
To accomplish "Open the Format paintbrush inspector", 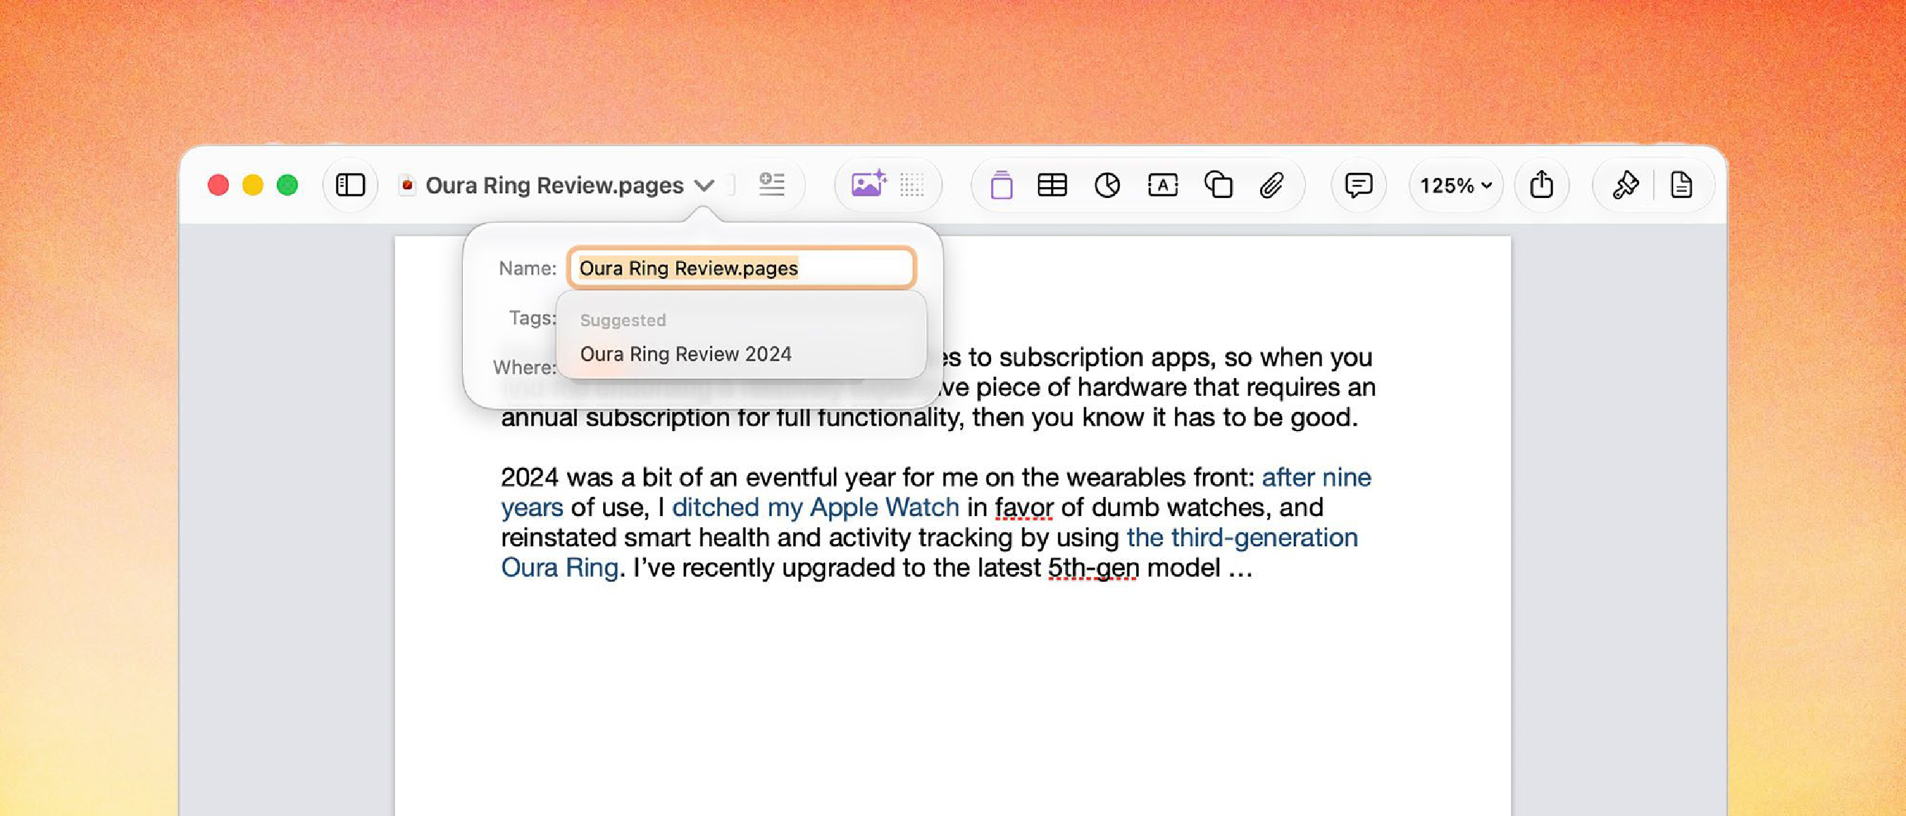I will click(x=1625, y=185).
